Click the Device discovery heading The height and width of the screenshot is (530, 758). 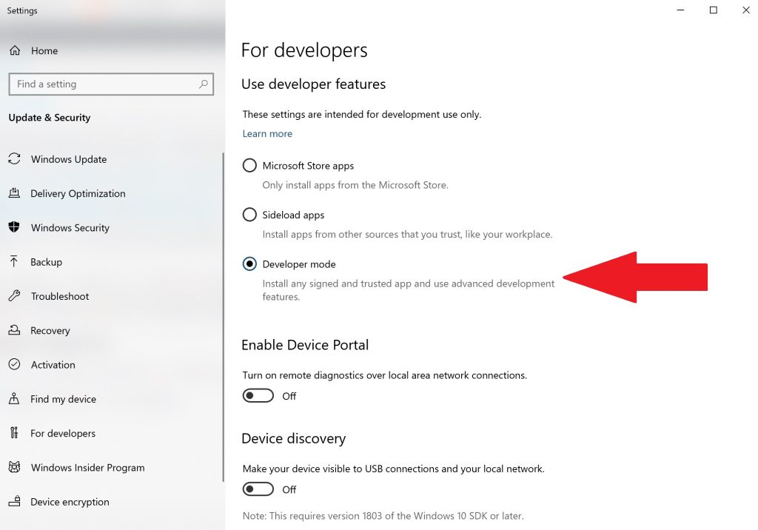[x=293, y=438]
